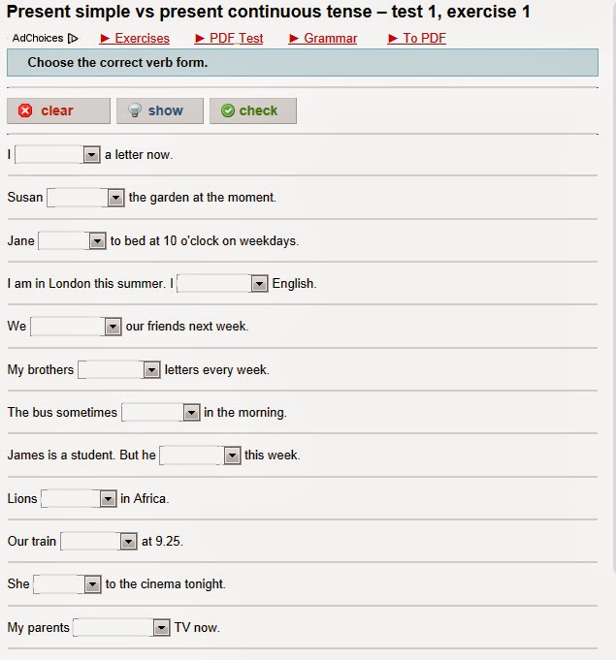
Task: Click the Our train at 9.25 dropdown
Action: tap(99, 541)
